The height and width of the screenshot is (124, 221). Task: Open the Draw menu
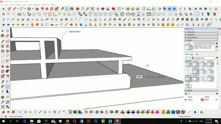coord(25,5)
